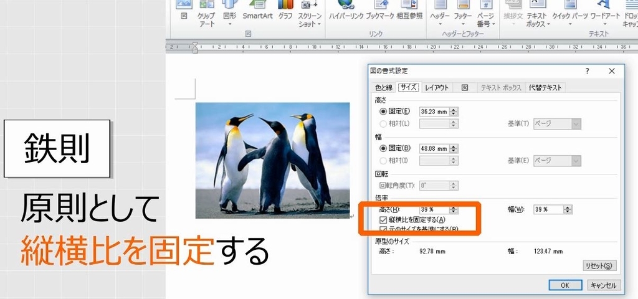This screenshot has width=638, height=299.
Task: Insert a chart with the グラフ button
Action: click(x=285, y=11)
